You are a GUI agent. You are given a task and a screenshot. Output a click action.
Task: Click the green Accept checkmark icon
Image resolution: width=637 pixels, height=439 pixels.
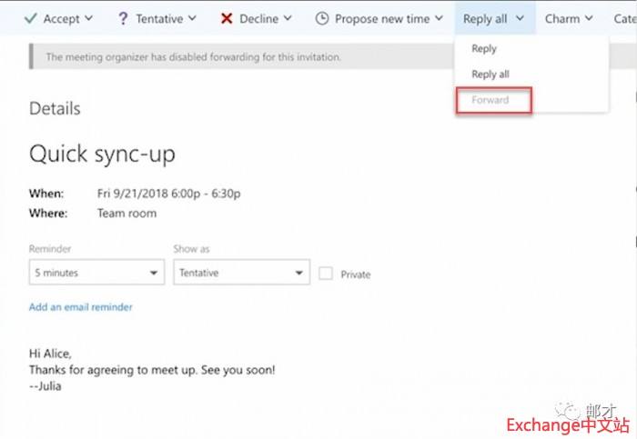coord(30,18)
